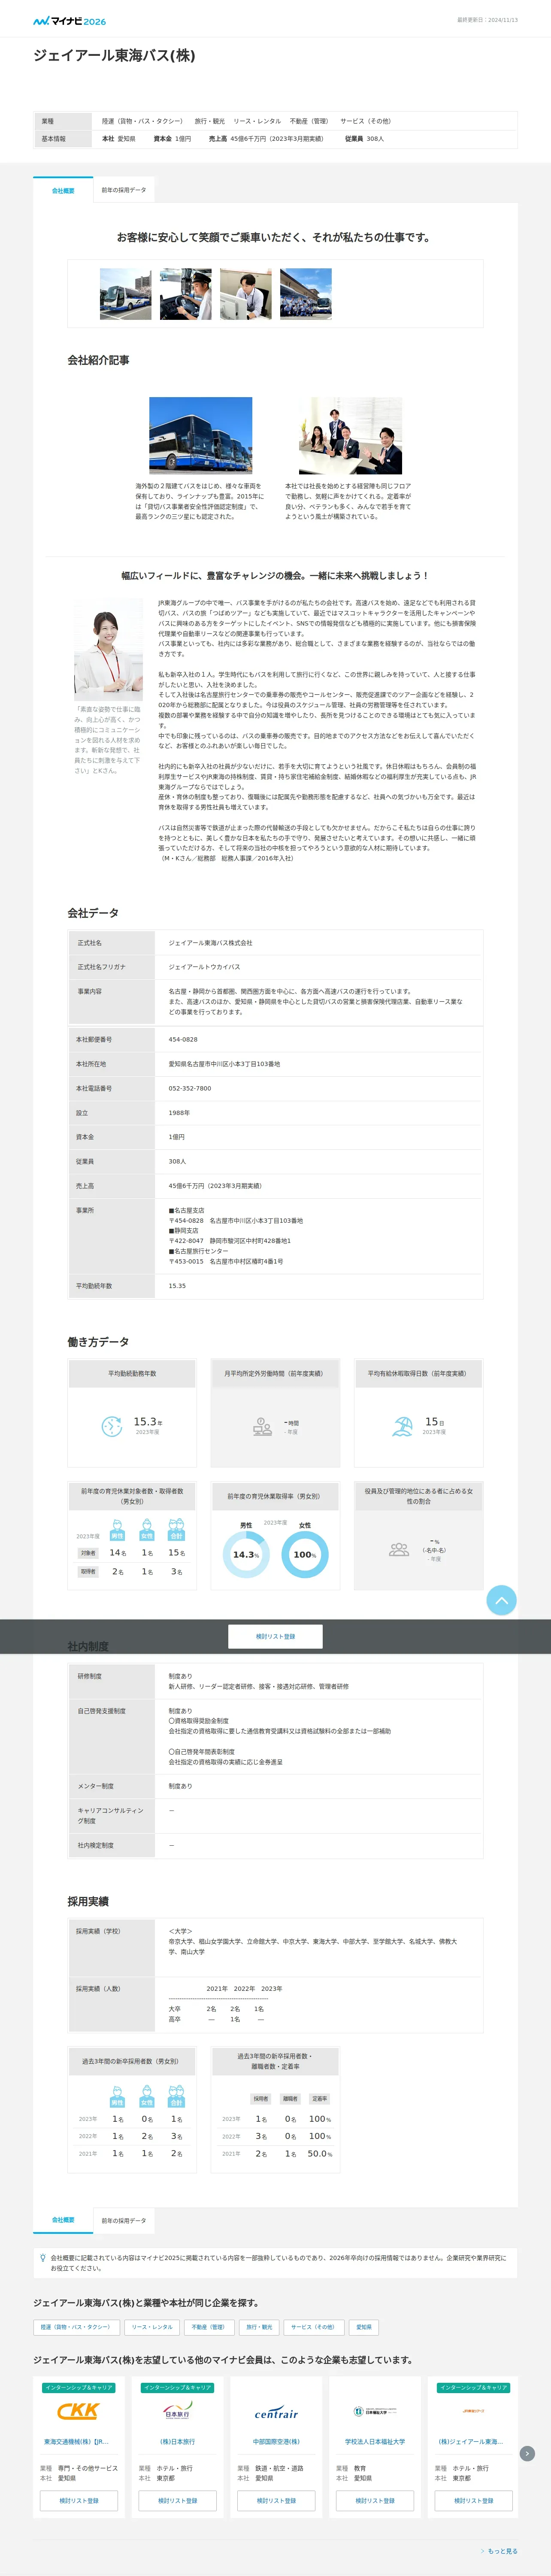This screenshot has width=551, height=2576.
Task: Click 男性 icon in new graduate hires table
Action: point(117,2097)
